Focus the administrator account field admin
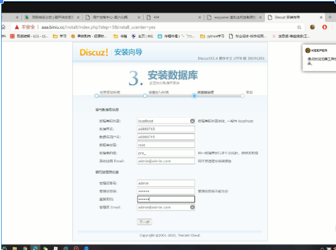This screenshot has width=336, height=250. (x=166, y=183)
